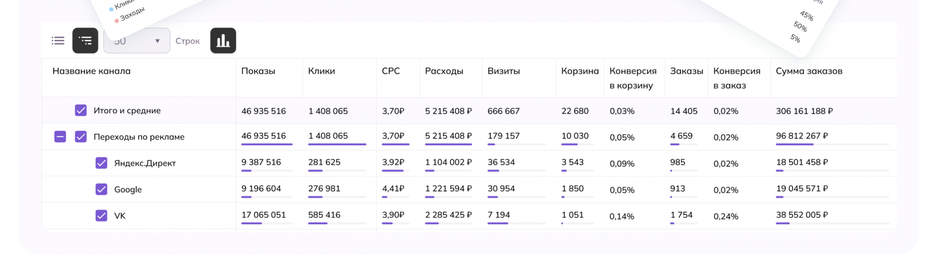Click the Название канала column header

(x=92, y=71)
